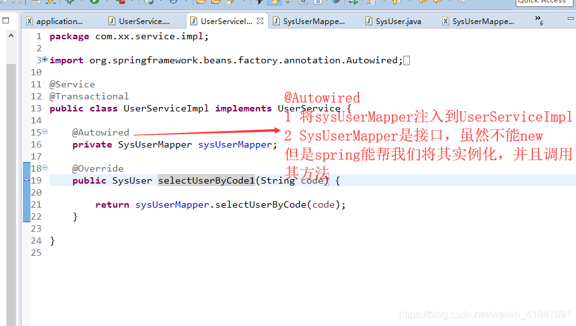Show the list of 6 hidden editors

(539, 20)
